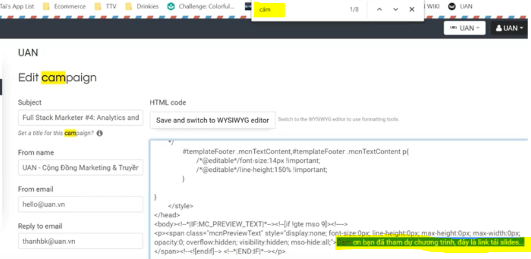Screen dimensions: 531x259
Task: Open the Drinkies bookmarks folder
Action: click(141, 6)
